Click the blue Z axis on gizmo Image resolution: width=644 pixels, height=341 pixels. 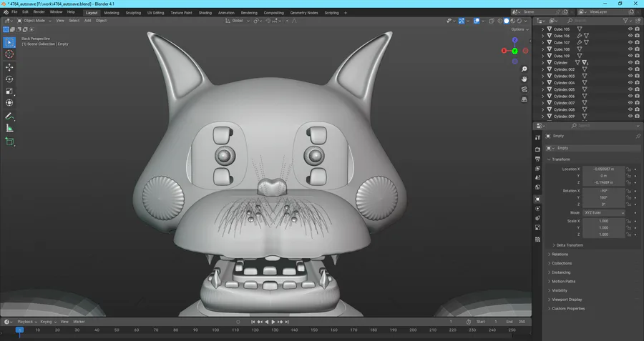point(515,40)
